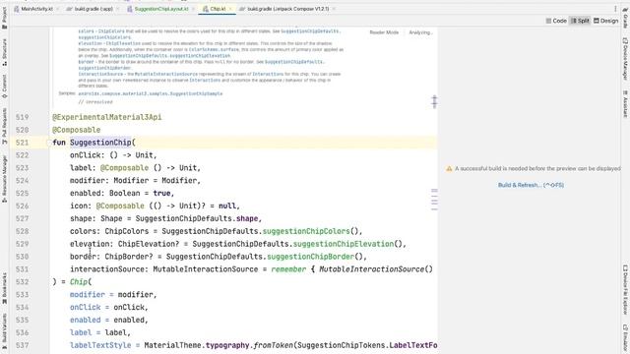
Task: Click the preview message about successful build
Action: pyautogui.click(x=537, y=169)
